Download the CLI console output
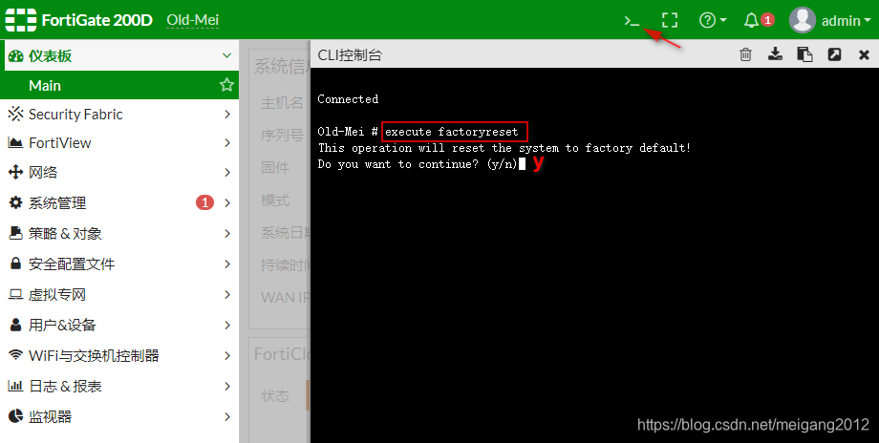 coord(775,54)
